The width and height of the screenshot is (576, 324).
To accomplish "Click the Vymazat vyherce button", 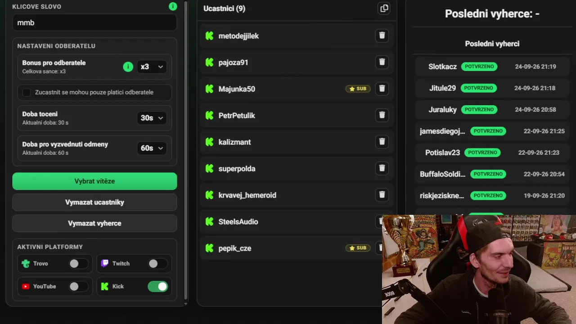I will click(x=94, y=224).
